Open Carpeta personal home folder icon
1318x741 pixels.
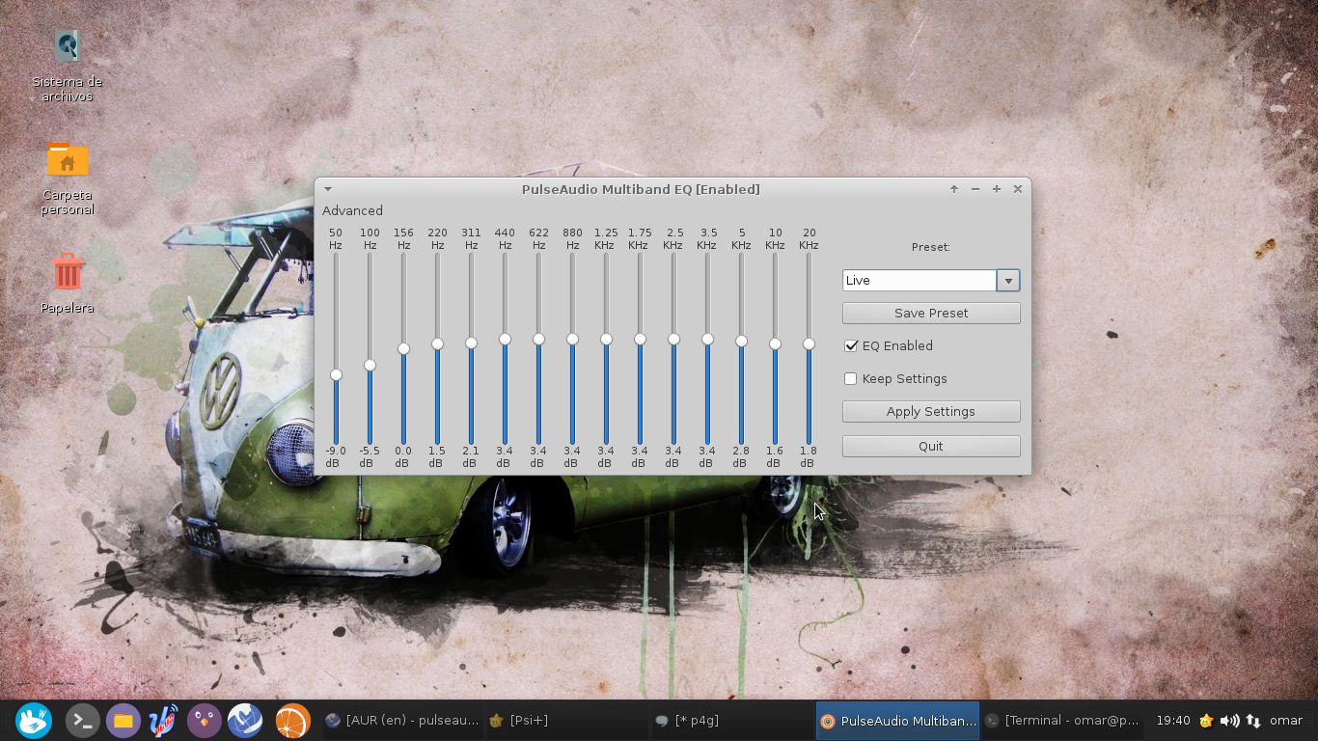click(68, 178)
